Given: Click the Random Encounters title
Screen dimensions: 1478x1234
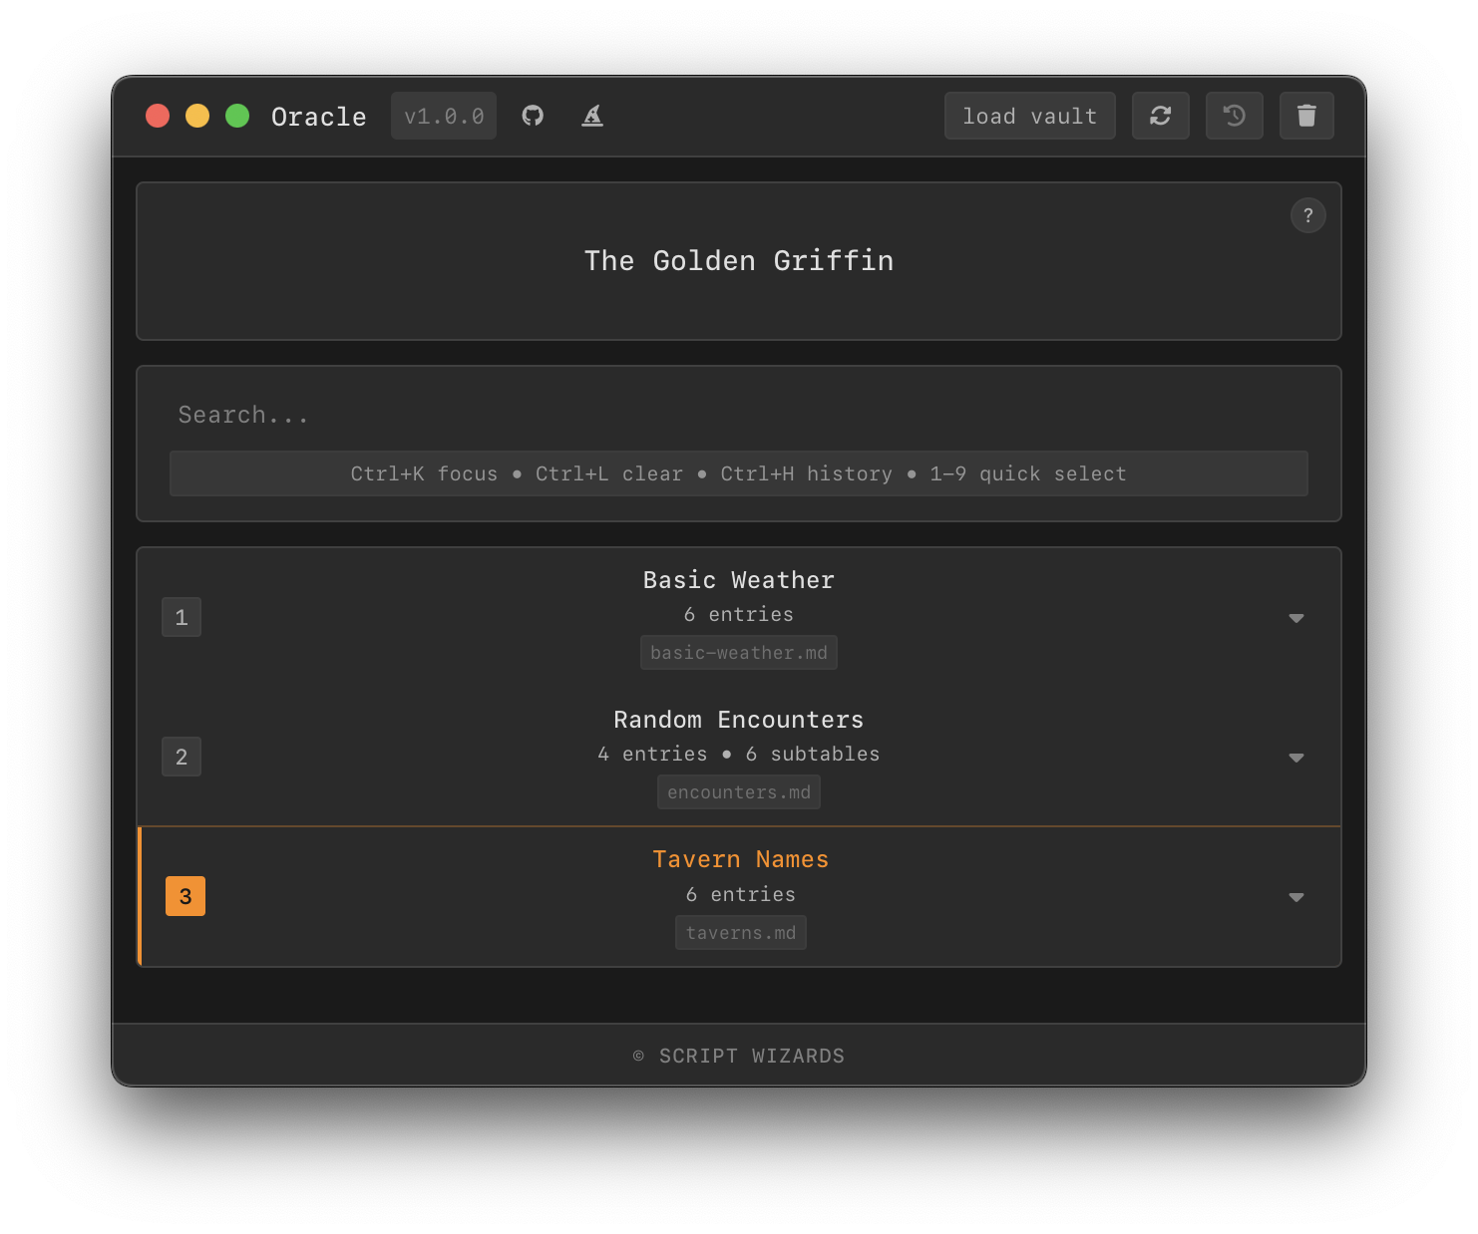Looking at the screenshot, I should pyautogui.click(x=738, y=720).
